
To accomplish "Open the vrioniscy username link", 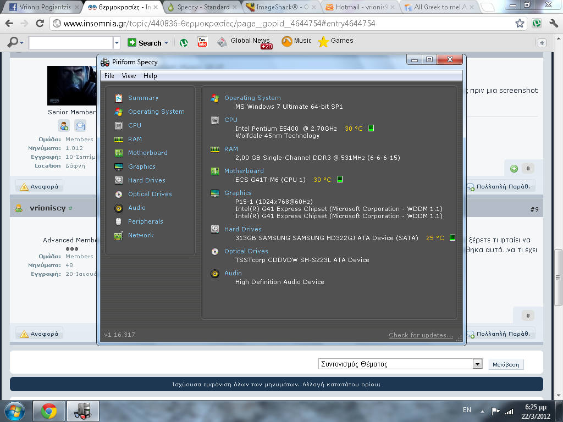I will [x=48, y=208].
